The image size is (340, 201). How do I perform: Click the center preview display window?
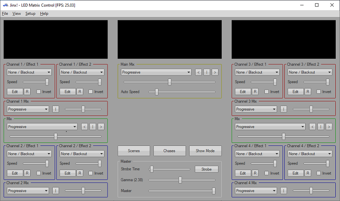click(170, 39)
